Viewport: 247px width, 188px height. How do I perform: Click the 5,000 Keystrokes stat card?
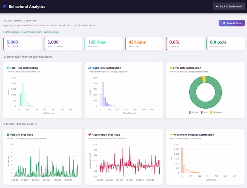pyautogui.click(x=22, y=44)
